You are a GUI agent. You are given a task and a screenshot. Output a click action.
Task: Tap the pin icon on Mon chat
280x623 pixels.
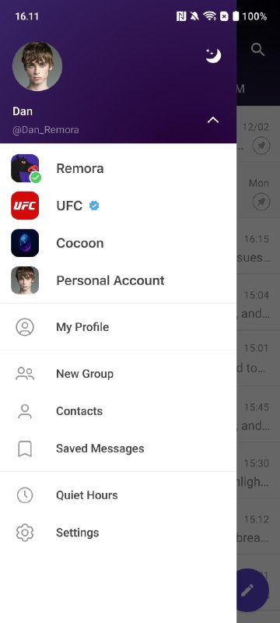pos(261,202)
